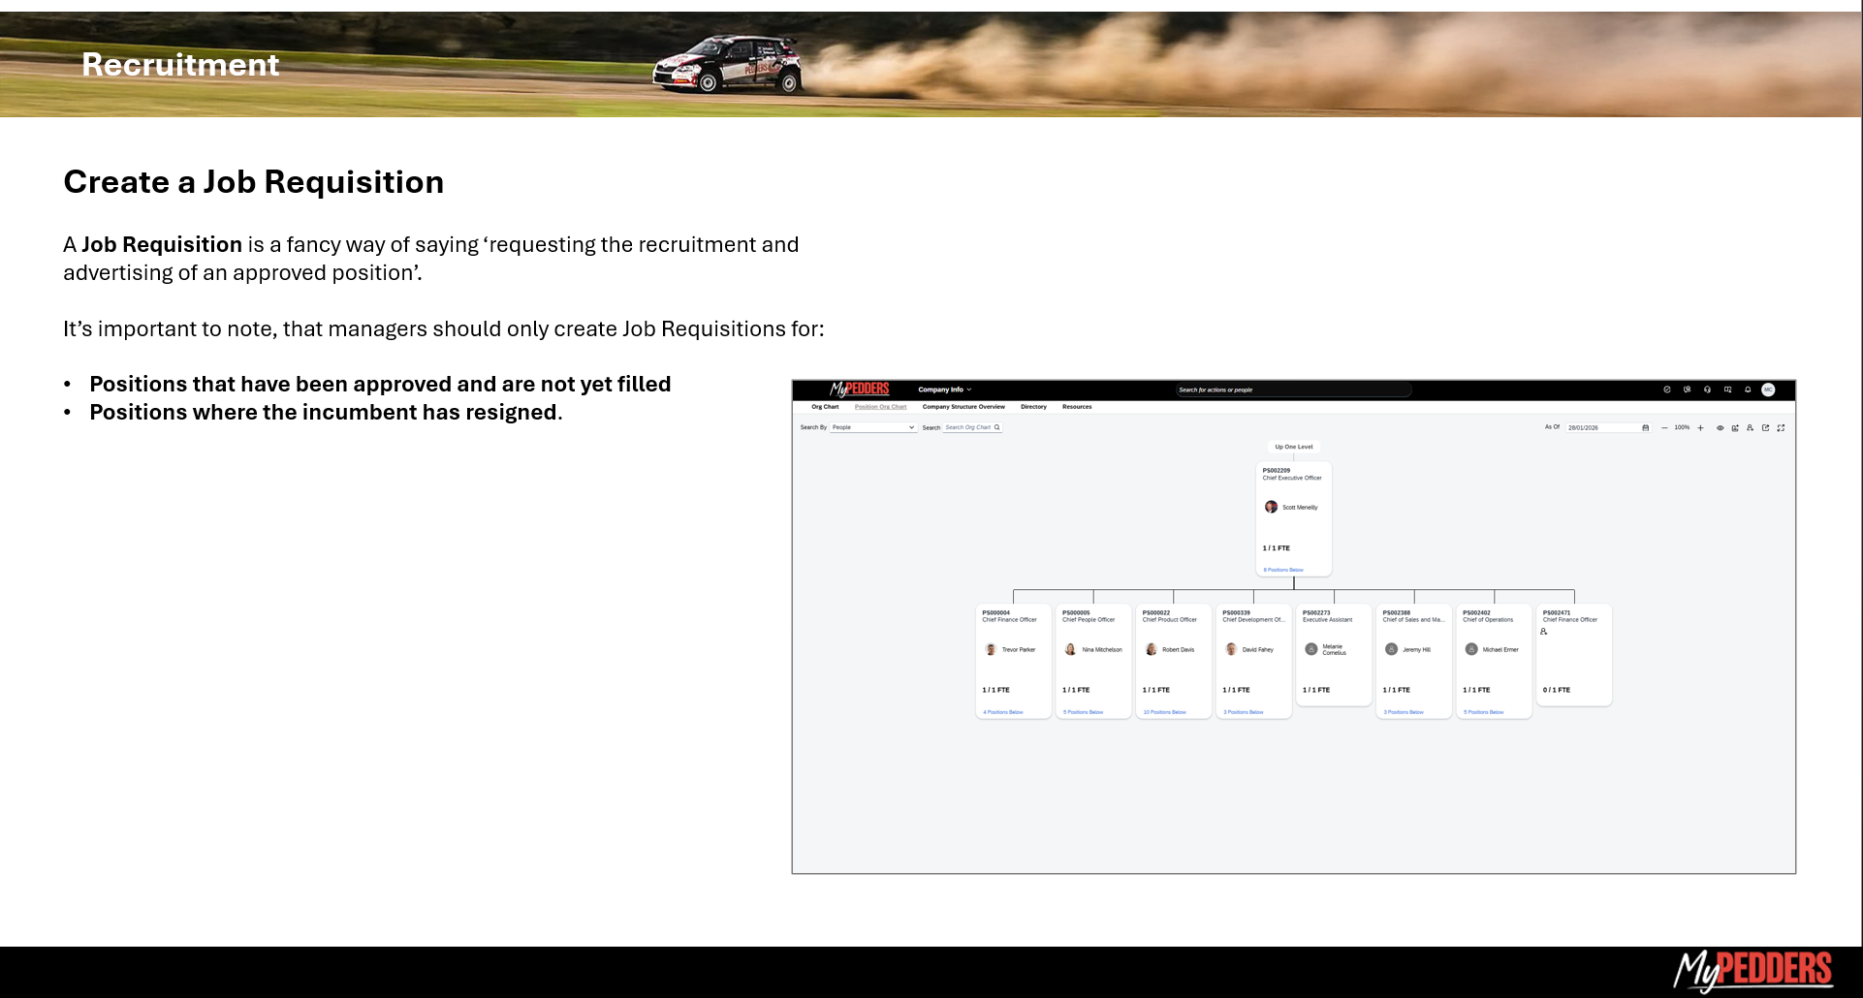This screenshot has width=1863, height=998.
Task: Click the calendar icon in As Of field
Action: coord(1645,427)
